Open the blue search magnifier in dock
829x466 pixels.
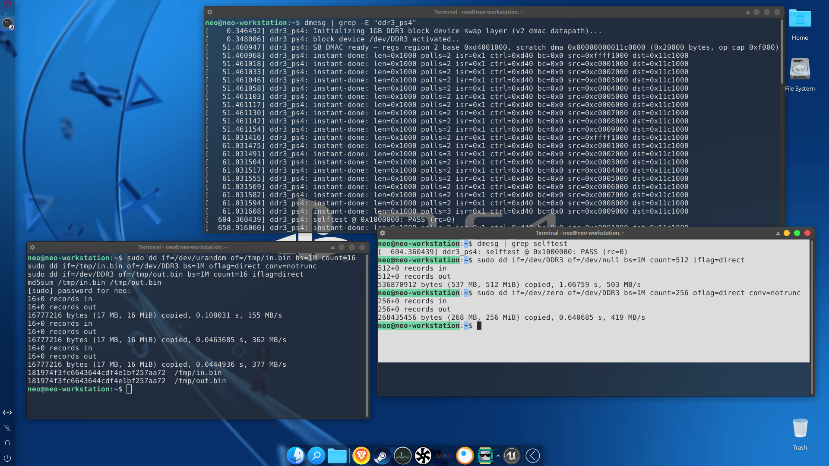pos(316,456)
